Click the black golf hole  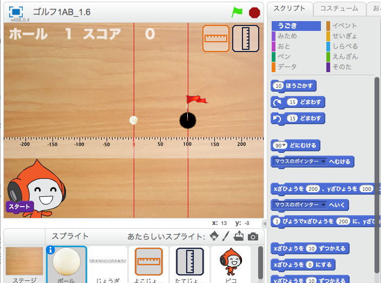click(188, 120)
